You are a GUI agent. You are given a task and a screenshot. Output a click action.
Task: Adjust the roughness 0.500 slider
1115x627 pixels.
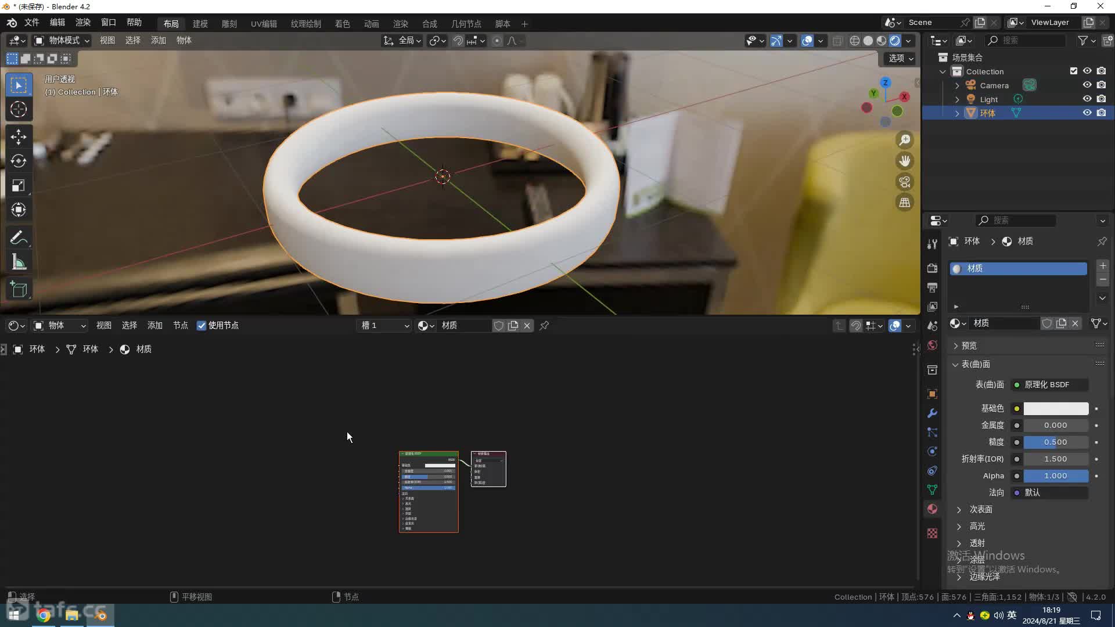[x=1056, y=442]
